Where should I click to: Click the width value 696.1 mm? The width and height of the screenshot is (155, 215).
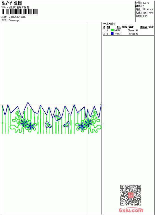147,13
